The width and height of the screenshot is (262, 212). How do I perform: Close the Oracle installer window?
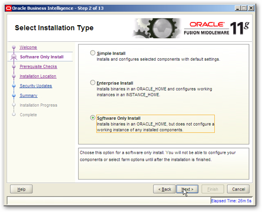coord(251,8)
